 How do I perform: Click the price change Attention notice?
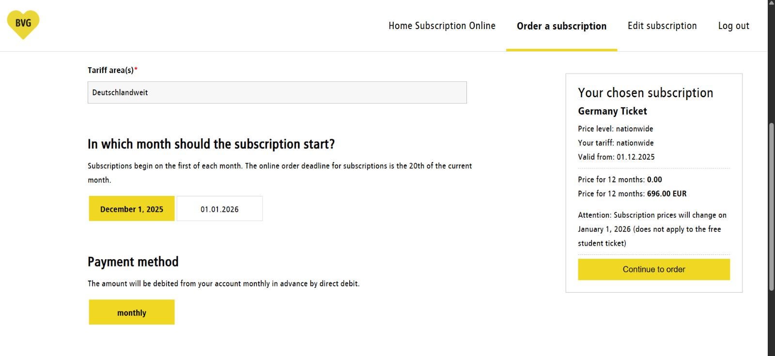coord(652,229)
